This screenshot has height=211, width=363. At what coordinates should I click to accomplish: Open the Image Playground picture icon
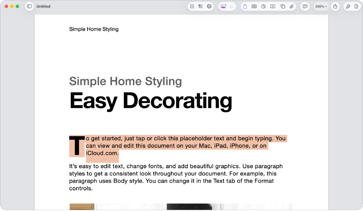coord(223,7)
